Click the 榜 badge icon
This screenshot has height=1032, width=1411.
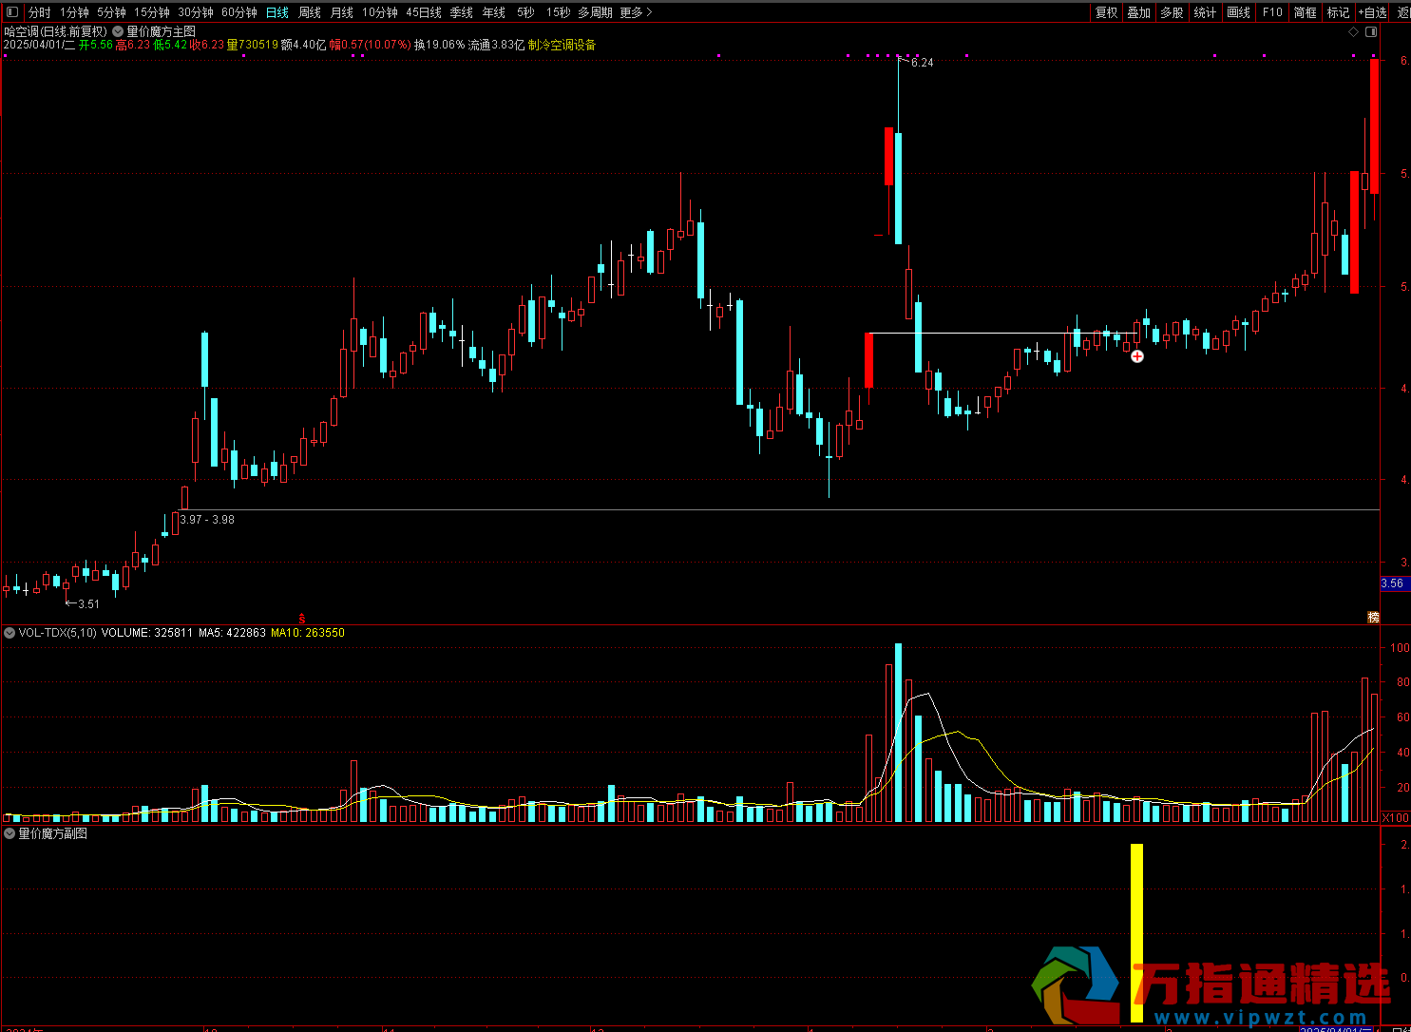click(x=1373, y=617)
